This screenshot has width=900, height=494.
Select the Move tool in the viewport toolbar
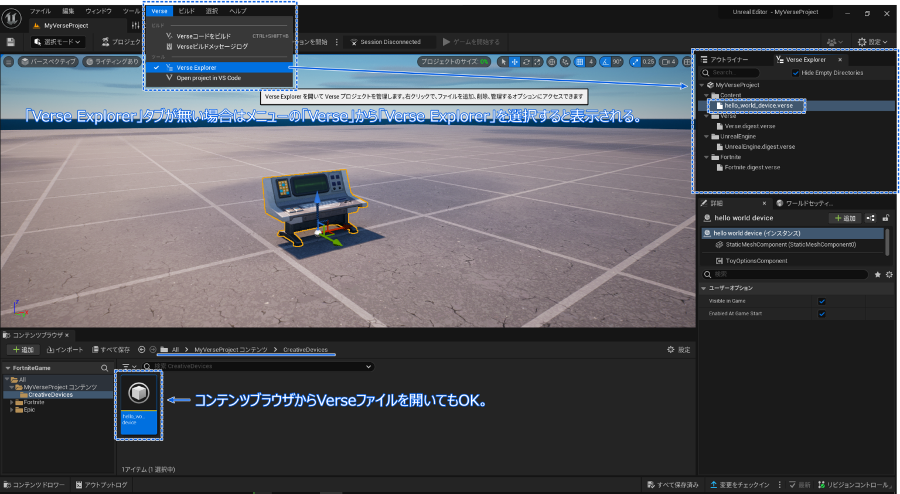[x=514, y=61]
